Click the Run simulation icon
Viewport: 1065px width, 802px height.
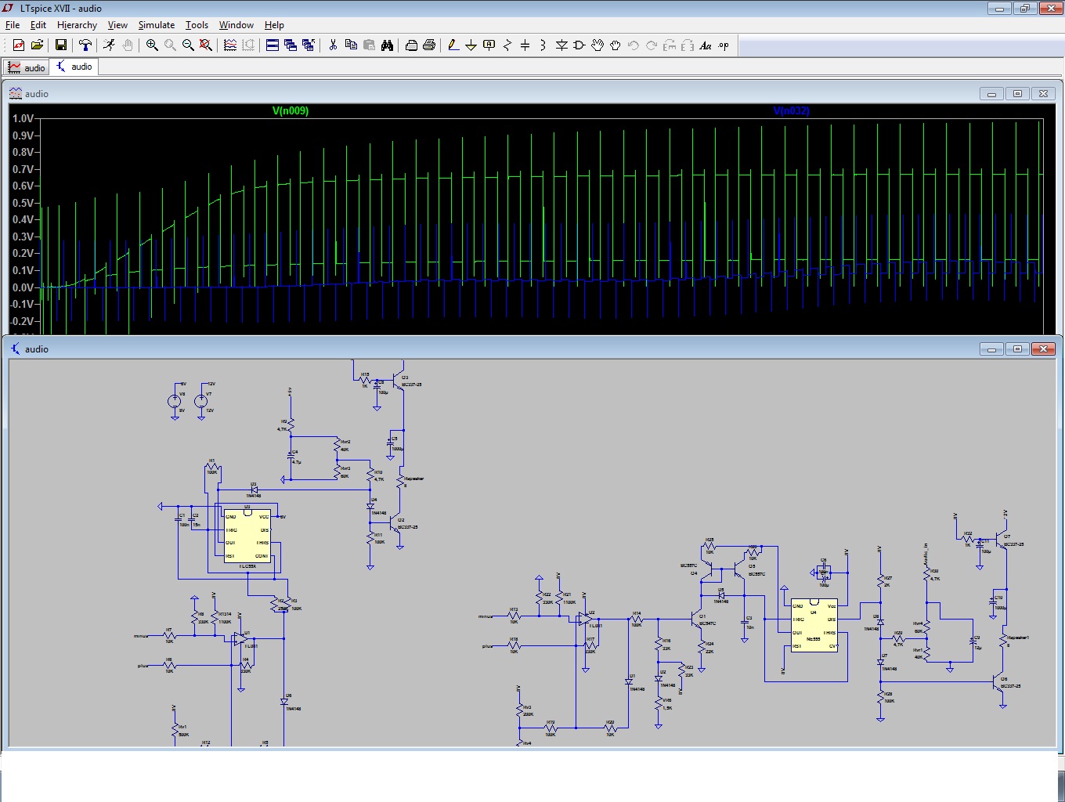pos(109,45)
